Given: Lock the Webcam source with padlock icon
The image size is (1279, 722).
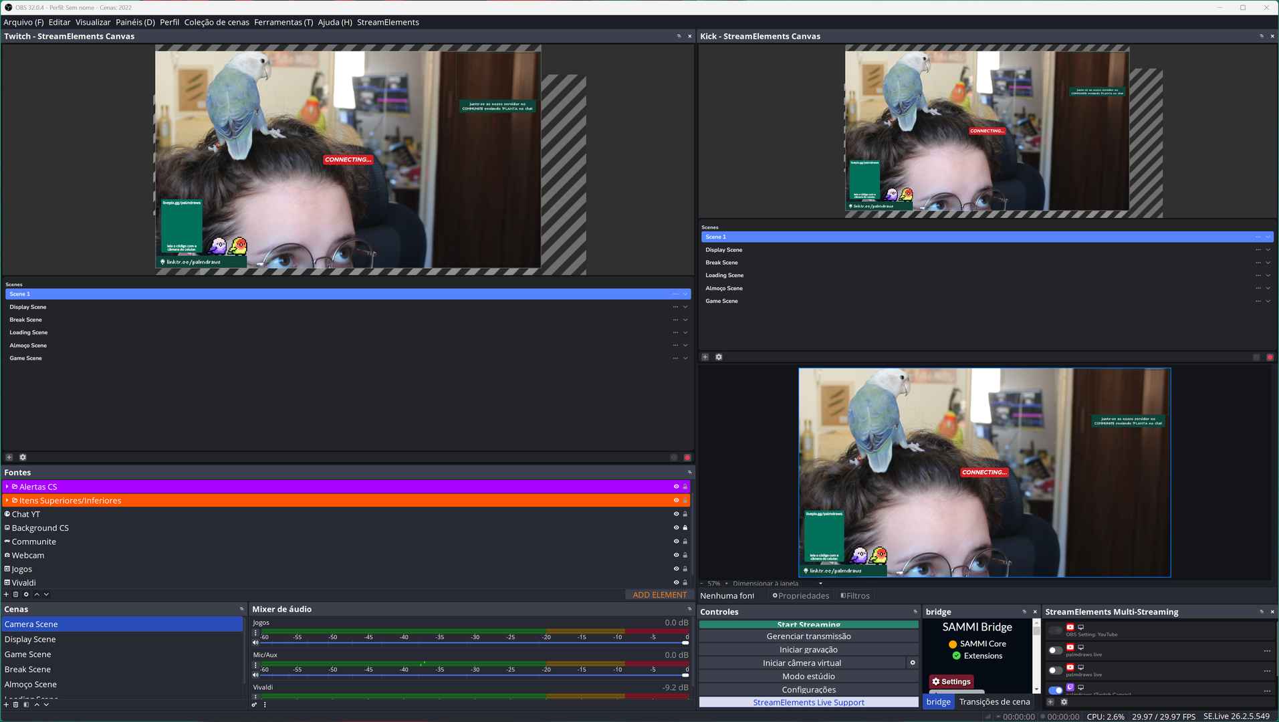Looking at the screenshot, I should coord(685,556).
